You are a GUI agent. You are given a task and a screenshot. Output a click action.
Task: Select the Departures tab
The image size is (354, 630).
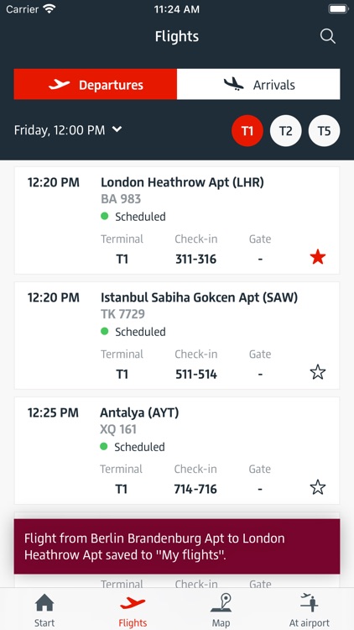[96, 84]
